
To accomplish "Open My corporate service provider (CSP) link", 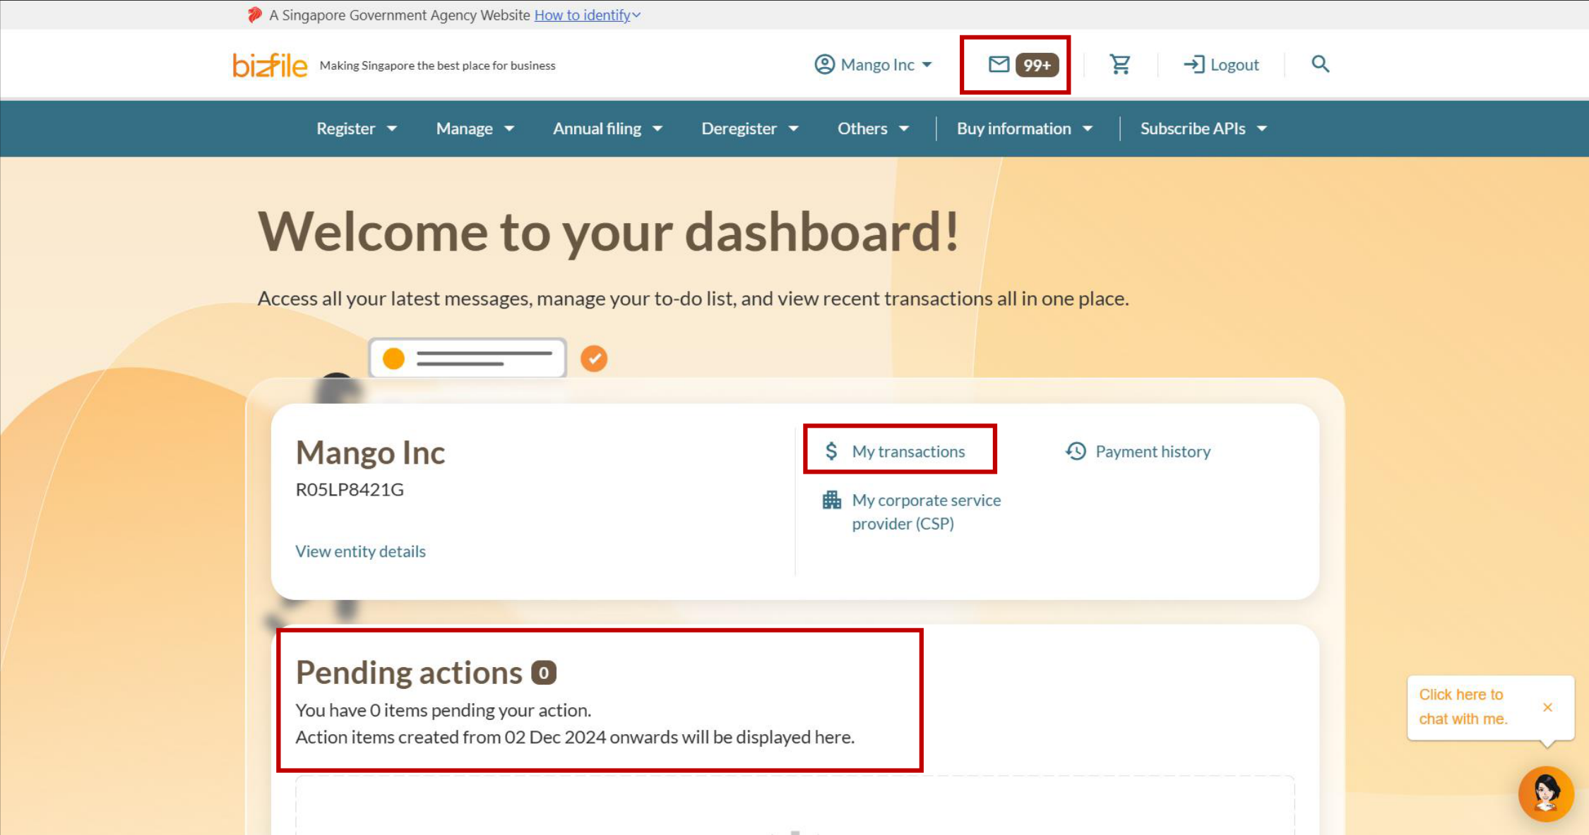I will tap(926, 512).
